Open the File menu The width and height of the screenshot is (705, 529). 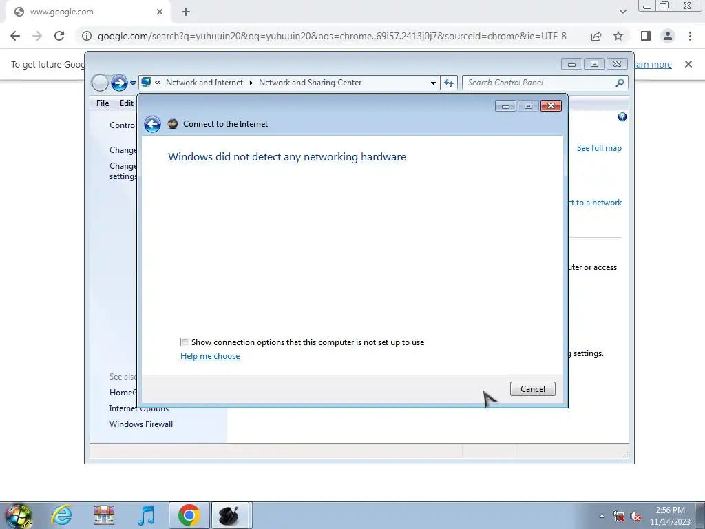pos(103,103)
